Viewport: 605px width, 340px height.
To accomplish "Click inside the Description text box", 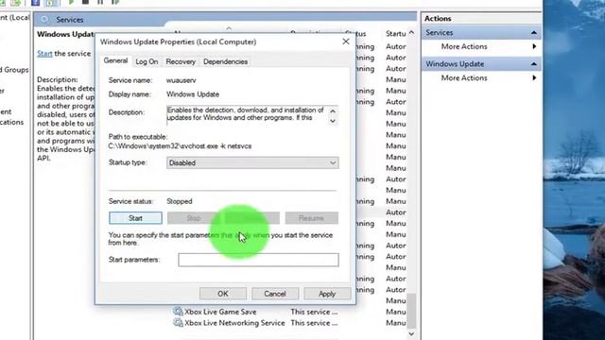I will click(247, 115).
